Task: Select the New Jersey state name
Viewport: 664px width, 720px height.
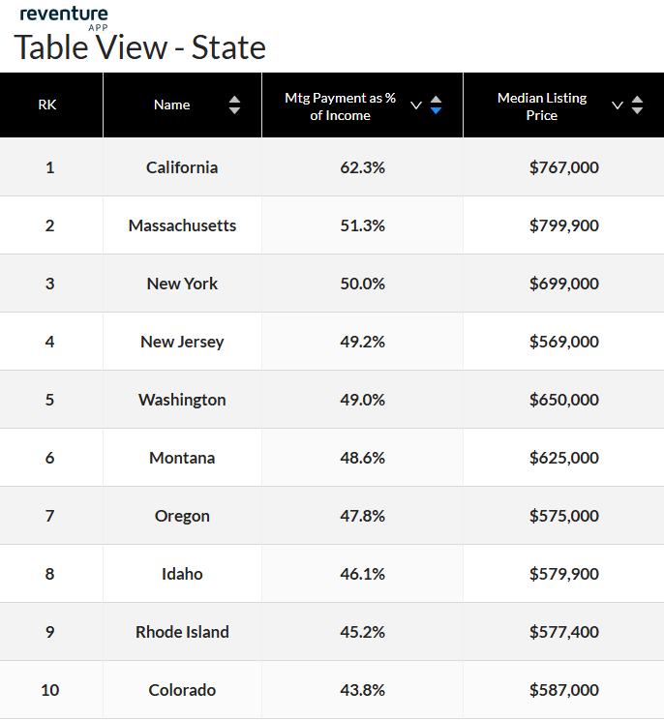Action: point(182,342)
